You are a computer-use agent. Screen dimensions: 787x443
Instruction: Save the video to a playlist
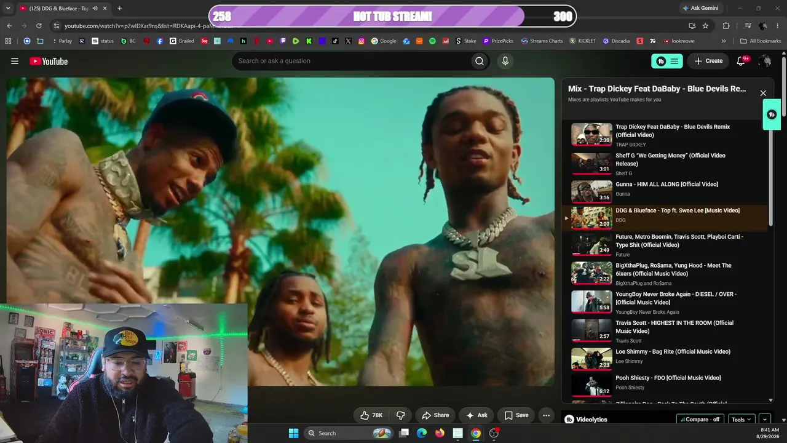516,415
